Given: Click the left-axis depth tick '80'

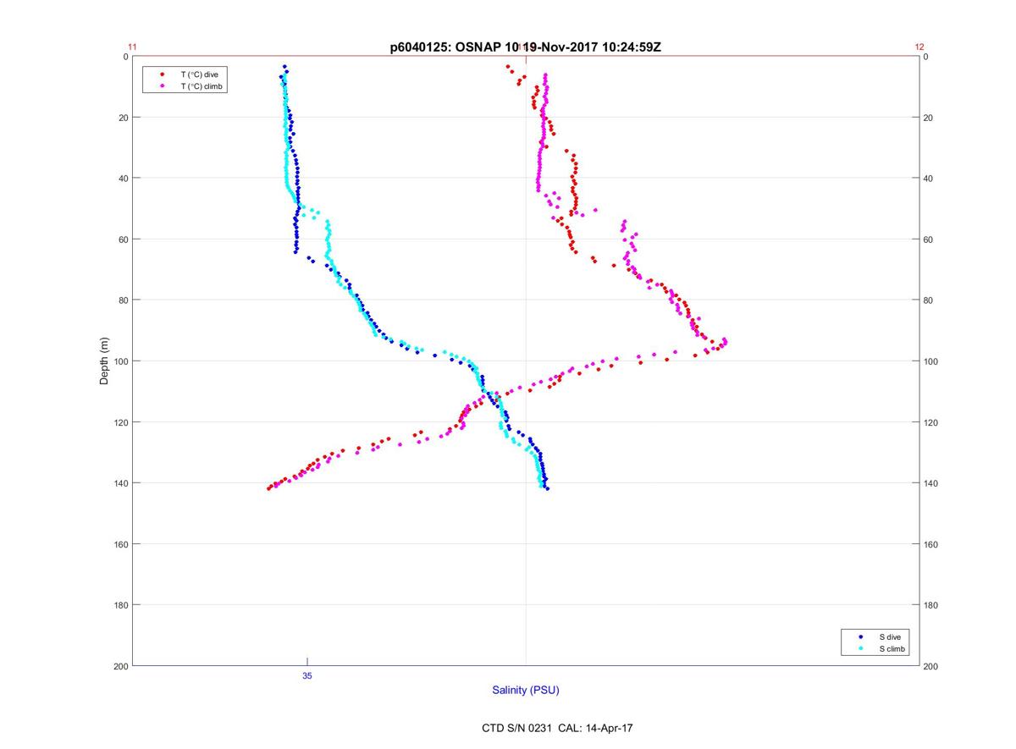Looking at the screenshot, I should [x=123, y=300].
